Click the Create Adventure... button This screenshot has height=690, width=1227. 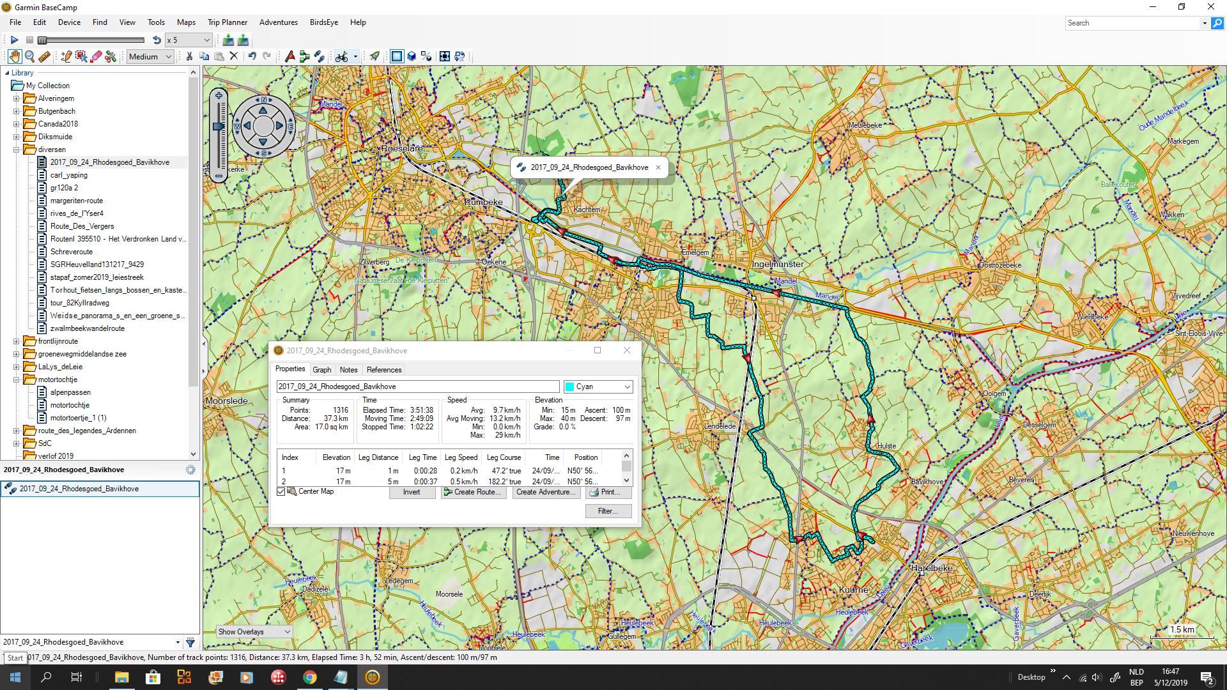click(546, 493)
